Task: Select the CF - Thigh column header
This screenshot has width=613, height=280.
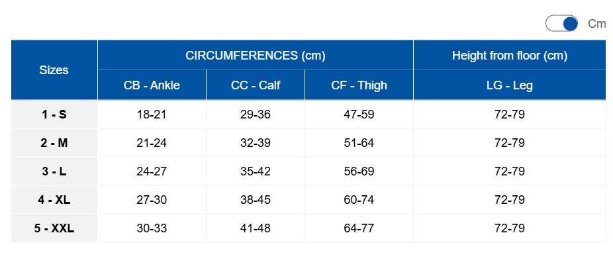Action: (x=359, y=85)
